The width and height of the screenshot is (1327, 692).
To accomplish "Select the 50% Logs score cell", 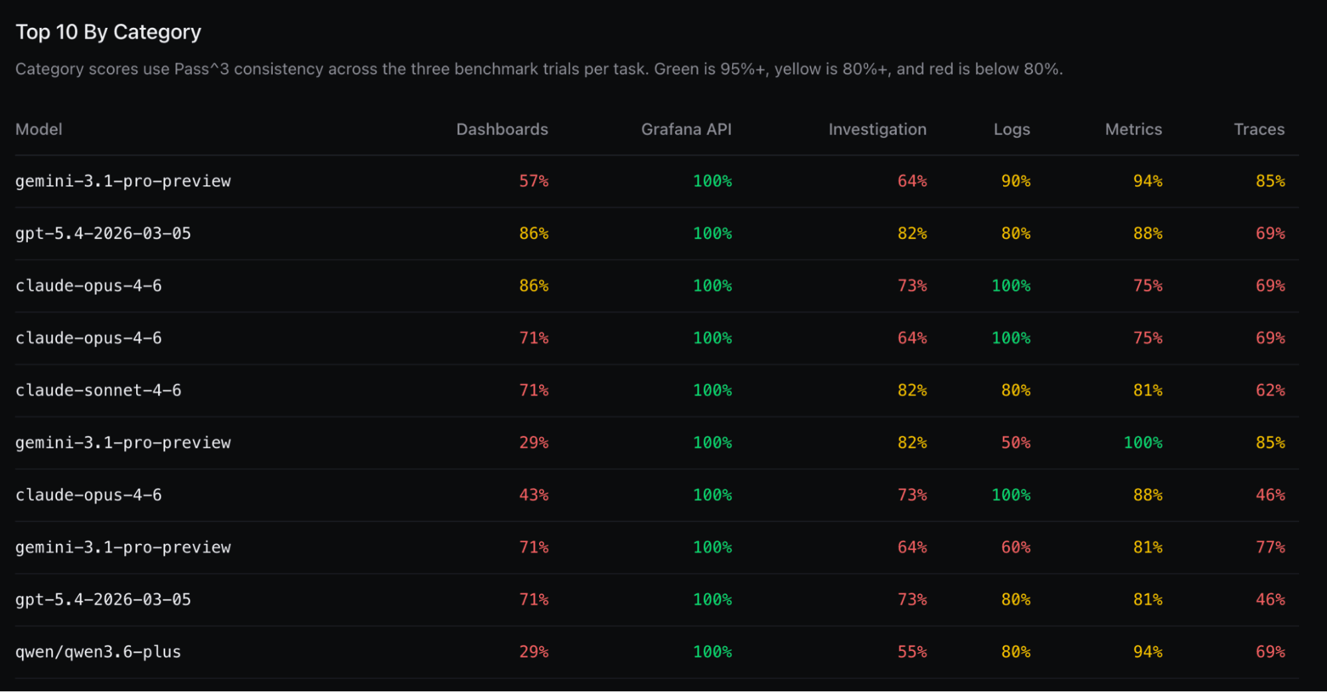I will pos(1015,443).
